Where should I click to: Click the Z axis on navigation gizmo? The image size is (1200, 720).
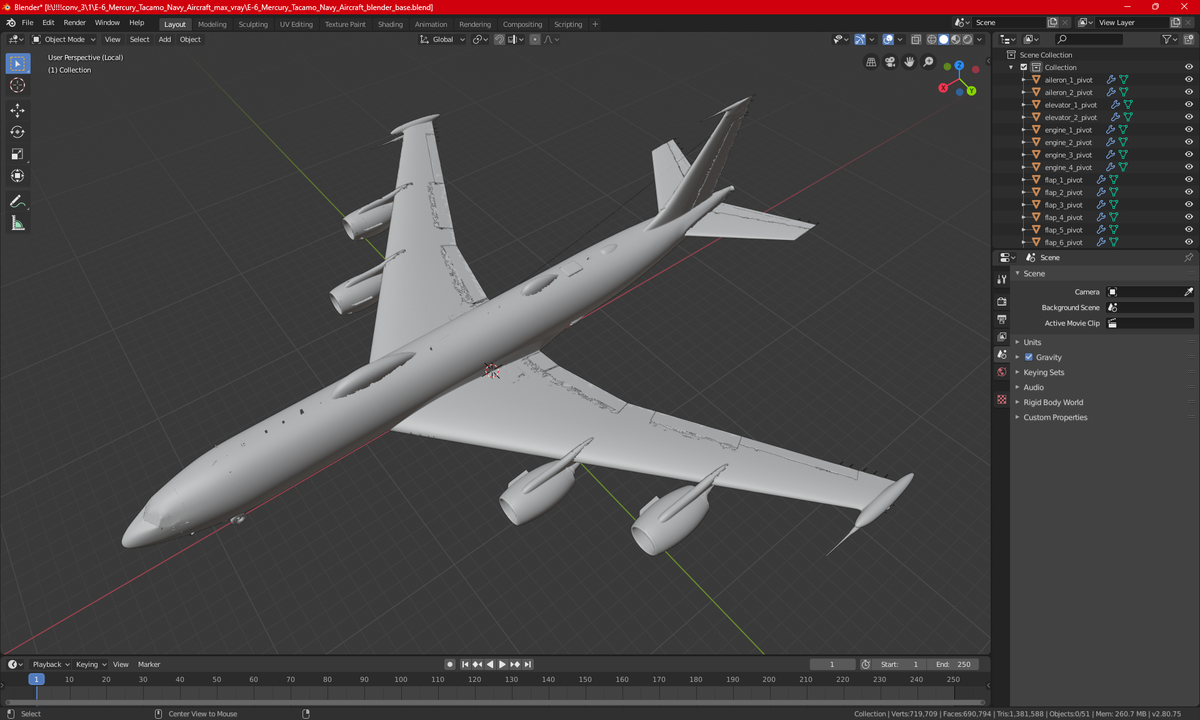coord(959,65)
